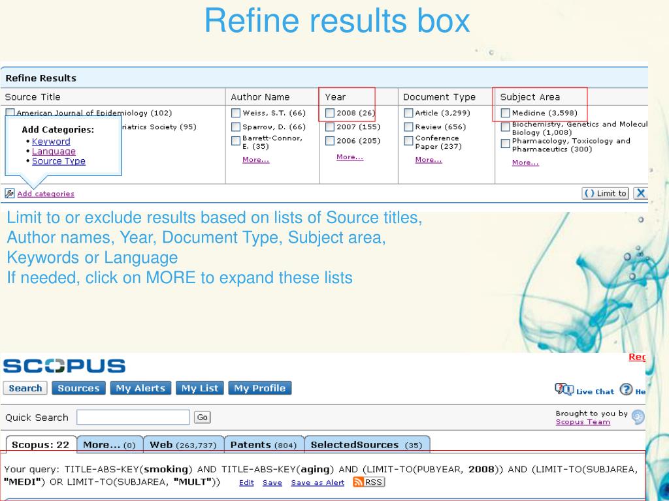Open the Add categories link

46,194
